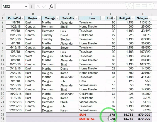Click the Insert Function fx icon
The width and height of the screenshot is (157, 122).
pyautogui.click(x=51, y=6)
